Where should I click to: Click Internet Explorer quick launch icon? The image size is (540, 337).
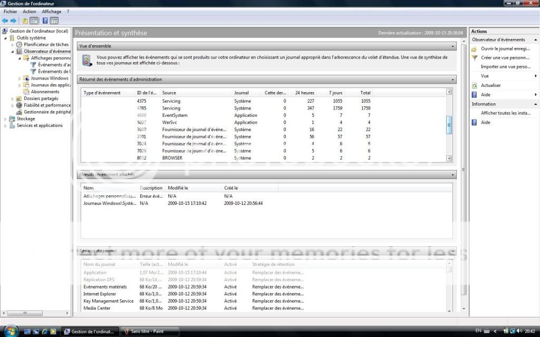(44, 332)
